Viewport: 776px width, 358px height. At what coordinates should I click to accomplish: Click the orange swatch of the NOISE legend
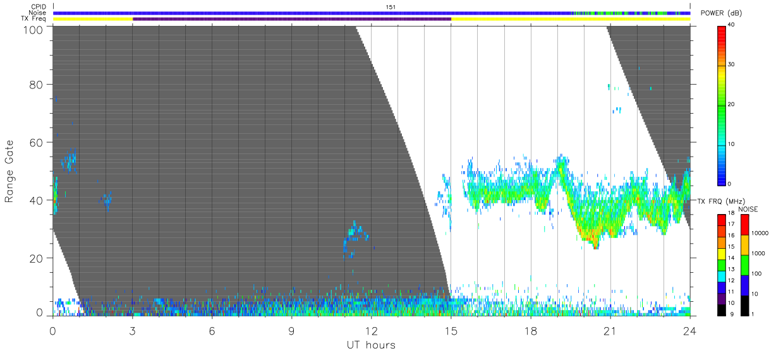[x=745, y=244]
